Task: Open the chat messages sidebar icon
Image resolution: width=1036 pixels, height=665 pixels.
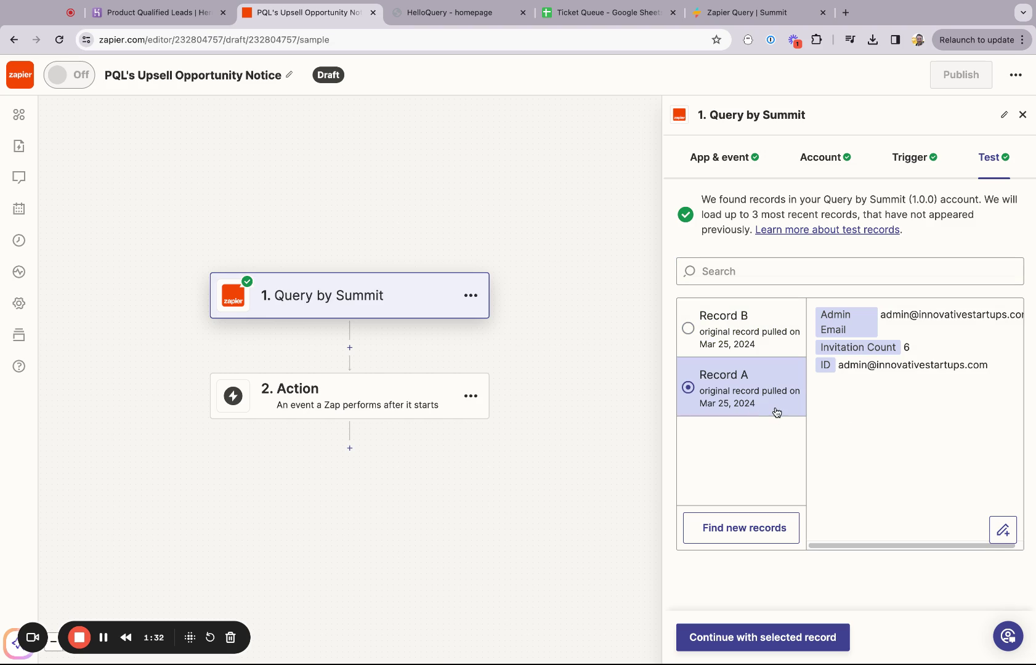Action: 19,177
